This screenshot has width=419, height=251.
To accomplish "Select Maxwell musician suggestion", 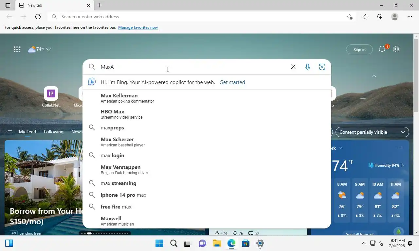I will coord(207,221).
